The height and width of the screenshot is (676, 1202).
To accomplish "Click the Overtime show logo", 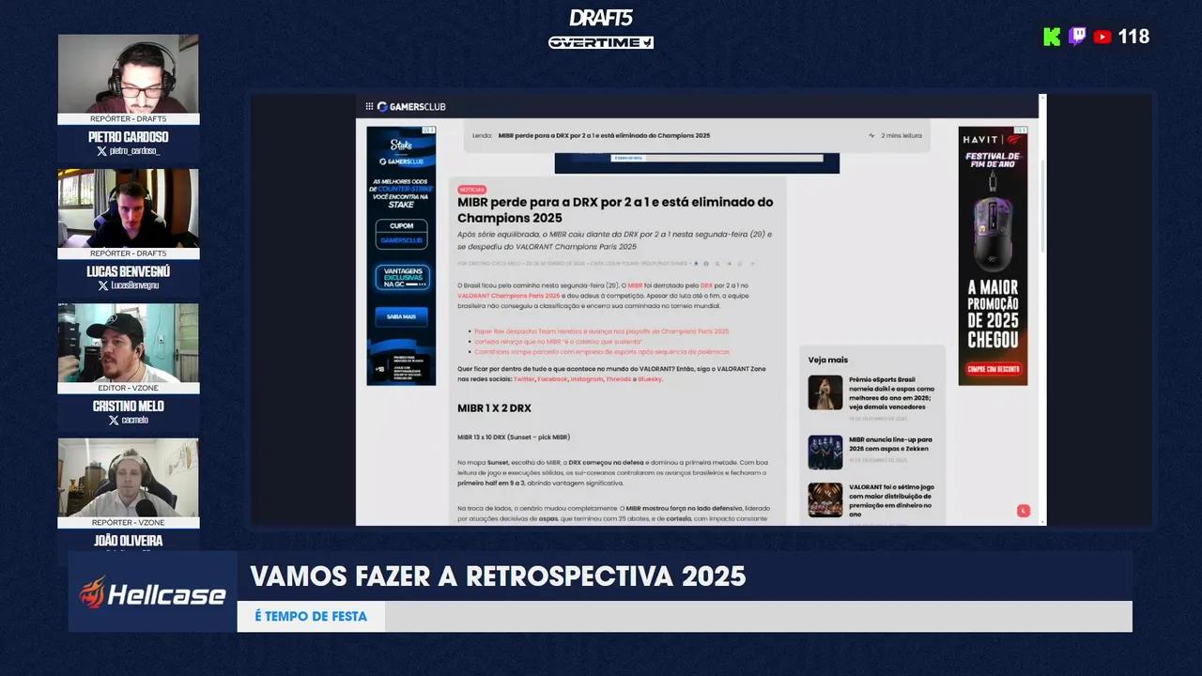I will point(601,42).
